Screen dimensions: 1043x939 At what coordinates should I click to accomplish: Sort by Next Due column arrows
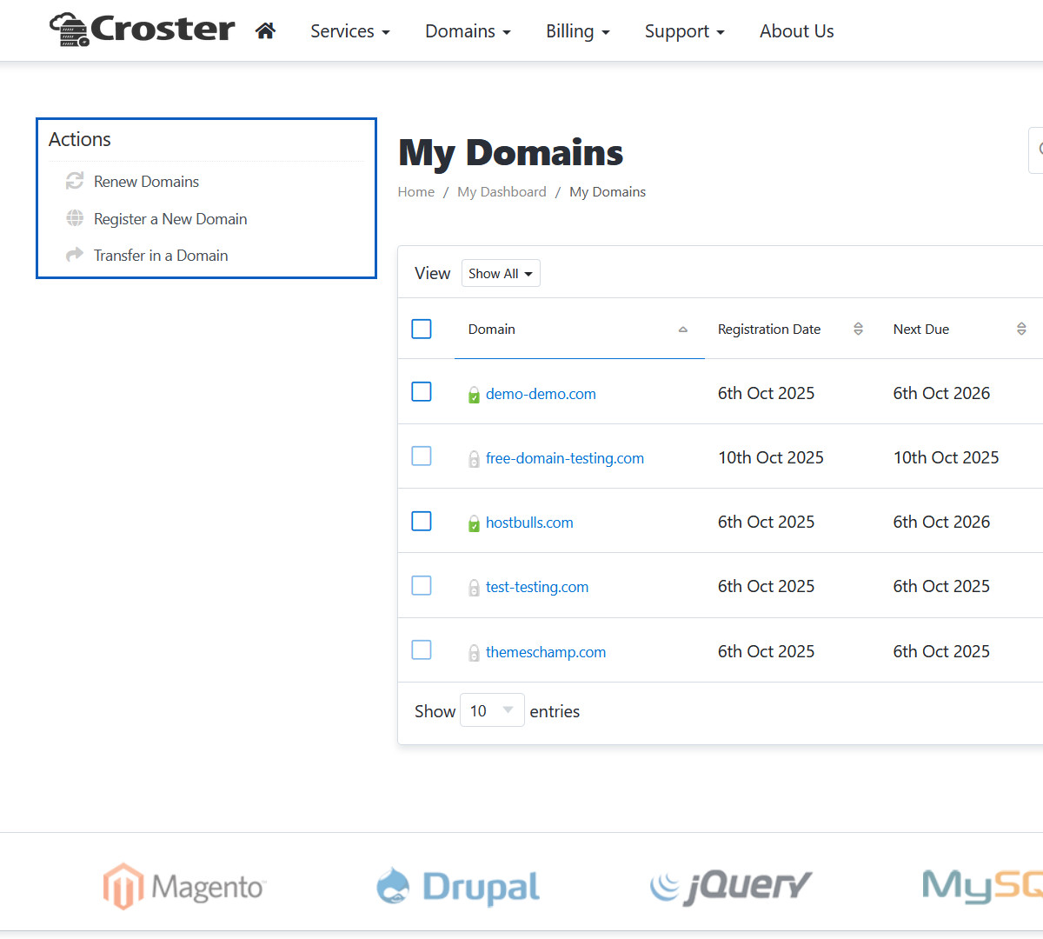pos(1021,329)
